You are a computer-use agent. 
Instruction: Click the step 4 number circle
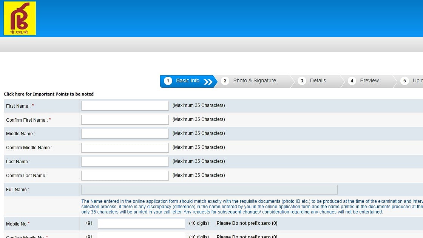[352, 81]
